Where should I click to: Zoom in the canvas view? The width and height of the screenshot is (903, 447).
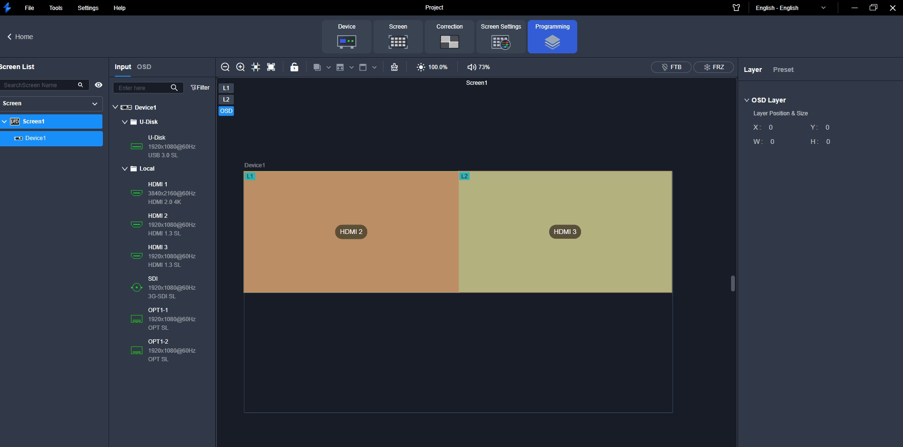pos(241,67)
